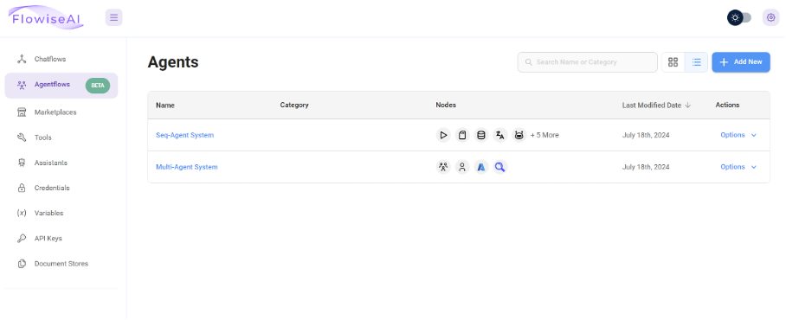Click the search magnifier node icon in Multi-Agent row
This screenshot has width=786, height=320.
coord(500,167)
